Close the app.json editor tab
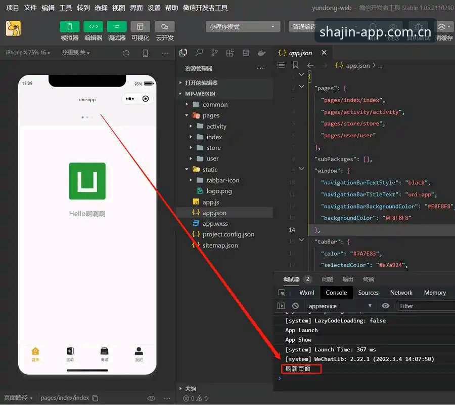455x405 pixels. [324, 53]
